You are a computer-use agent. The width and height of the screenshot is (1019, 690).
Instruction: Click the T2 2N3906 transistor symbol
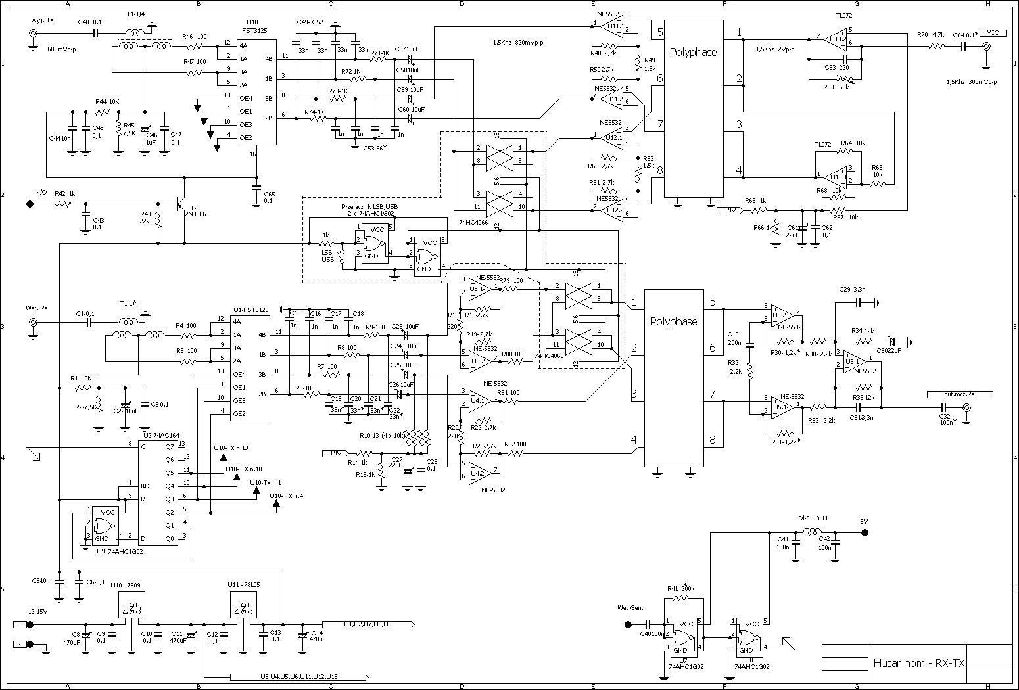(182, 204)
